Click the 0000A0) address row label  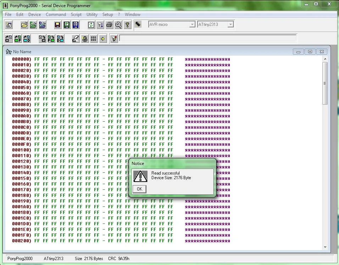(x=22, y=116)
